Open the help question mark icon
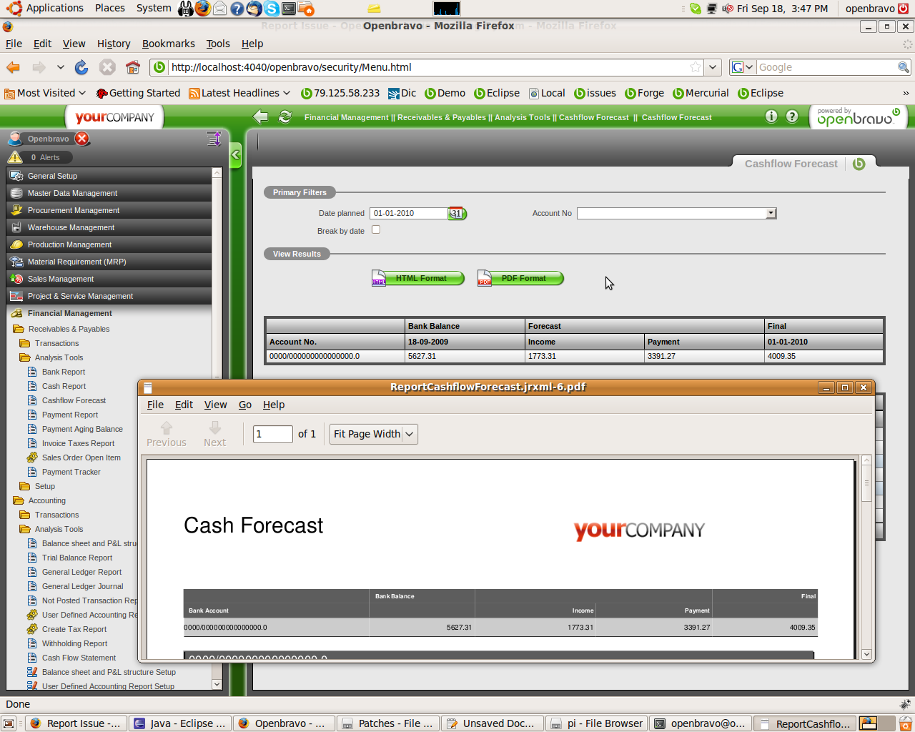915x732 pixels. click(792, 117)
